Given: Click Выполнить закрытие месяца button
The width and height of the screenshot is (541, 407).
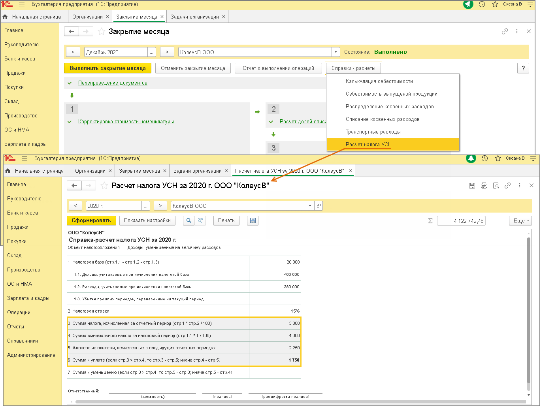Looking at the screenshot, I should (107, 68).
